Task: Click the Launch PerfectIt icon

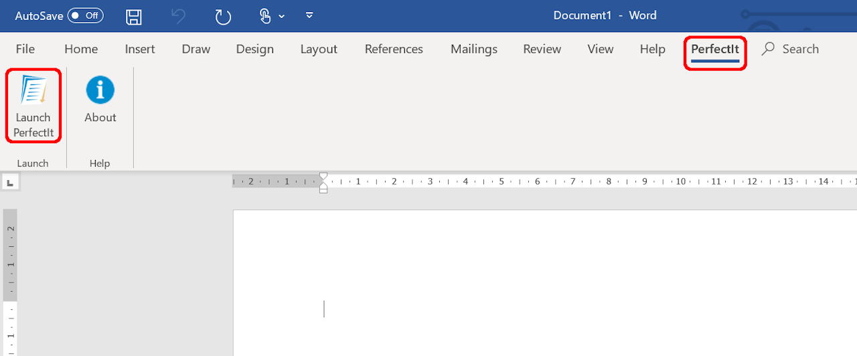Action: pos(33,91)
